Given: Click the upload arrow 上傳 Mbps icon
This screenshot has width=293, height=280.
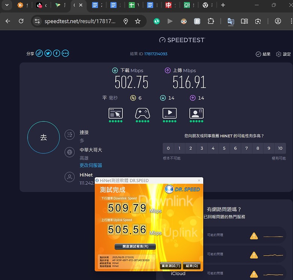Looking at the screenshot, I should [168, 70].
